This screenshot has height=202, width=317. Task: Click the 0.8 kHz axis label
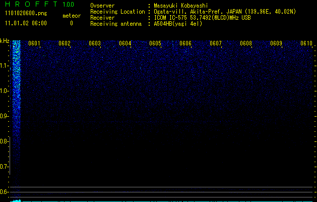(5, 141)
